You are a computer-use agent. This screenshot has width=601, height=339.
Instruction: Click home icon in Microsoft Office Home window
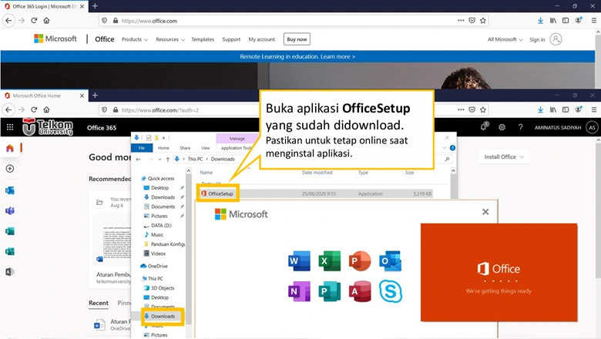point(46,109)
